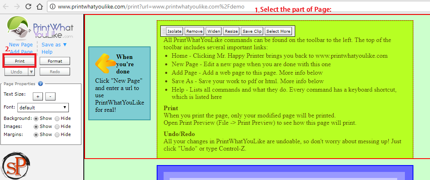The width and height of the screenshot is (430, 180).
Task: Open the Add Page link
Action: coord(21,52)
